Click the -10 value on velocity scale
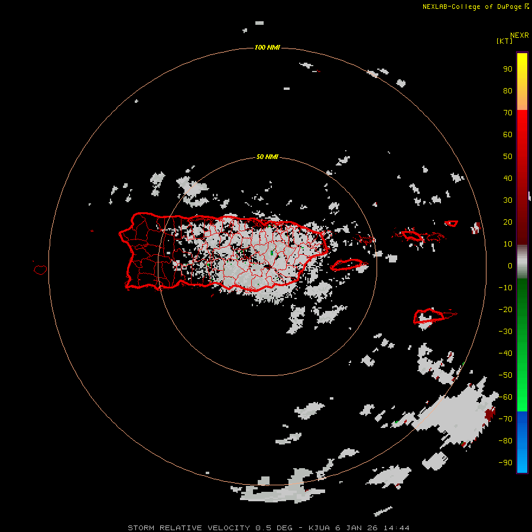Screen dimensions: 532x532 [505, 288]
